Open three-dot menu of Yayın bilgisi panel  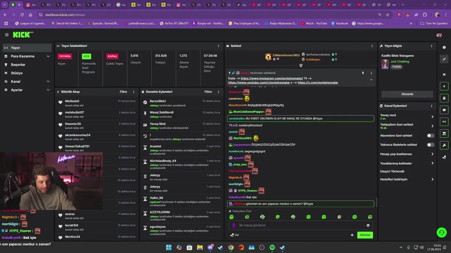click(432, 46)
